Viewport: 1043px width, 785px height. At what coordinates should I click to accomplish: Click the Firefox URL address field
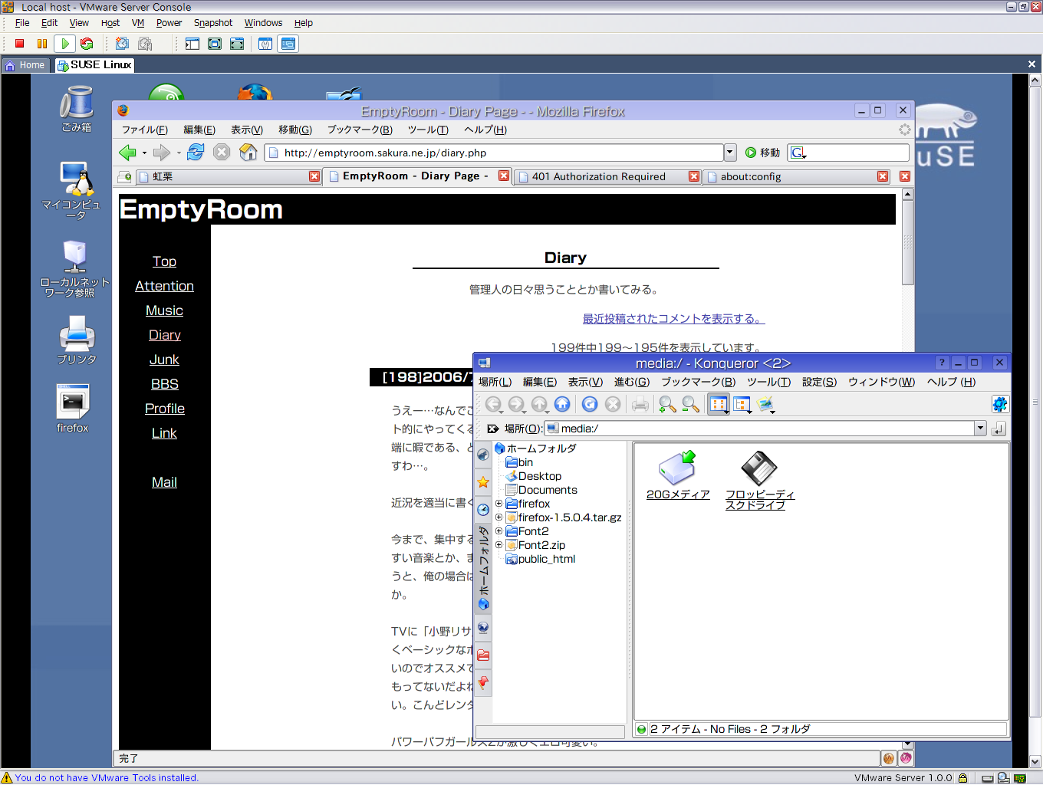click(494, 153)
